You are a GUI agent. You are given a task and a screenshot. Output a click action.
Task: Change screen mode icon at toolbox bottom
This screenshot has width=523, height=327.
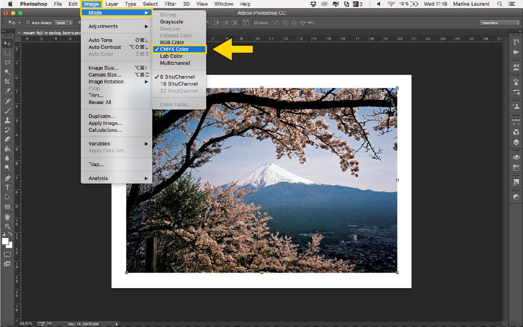[7, 264]
